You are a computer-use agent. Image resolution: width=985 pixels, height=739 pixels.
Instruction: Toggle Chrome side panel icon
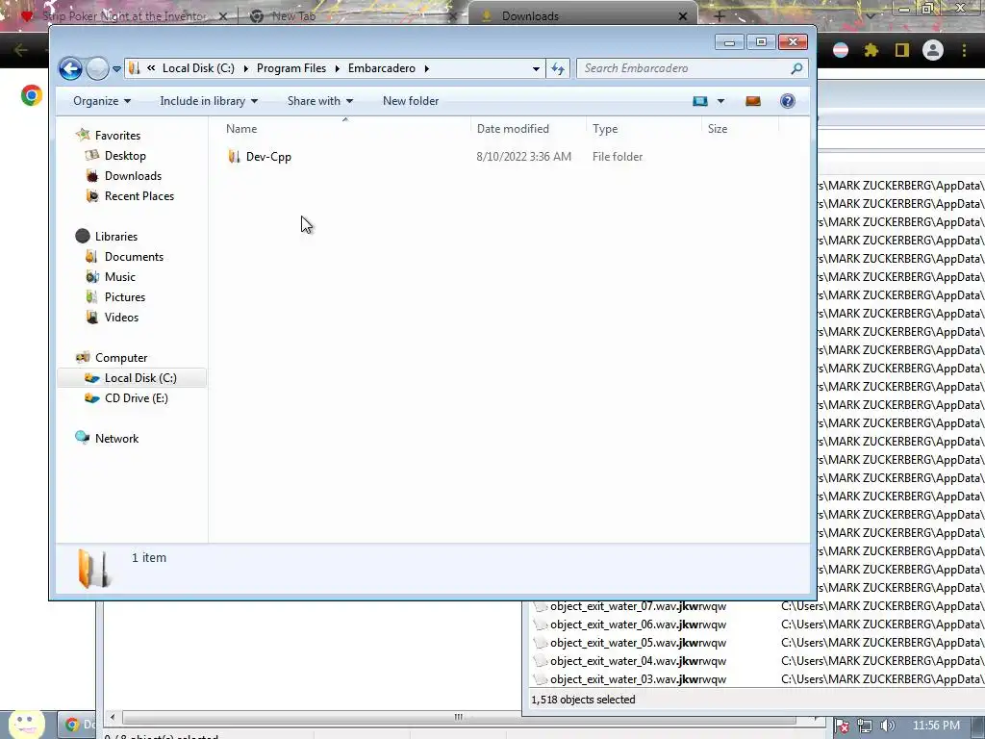point(901,50)
